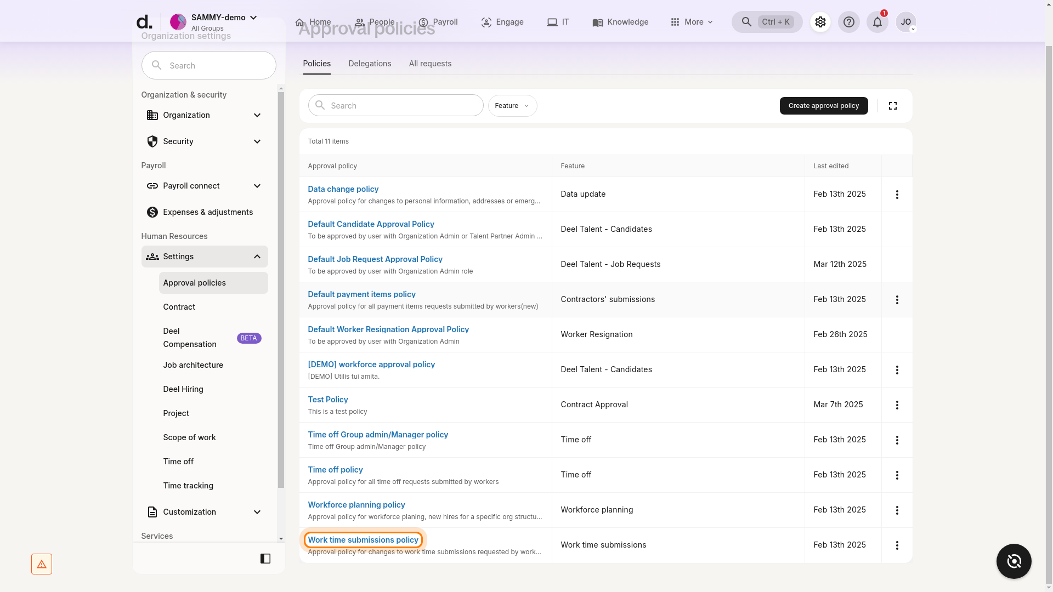The width and height of the screenshot is (1053, 592).
Task: Open Engage in top navigation
Action: click(x=502, y=22)
